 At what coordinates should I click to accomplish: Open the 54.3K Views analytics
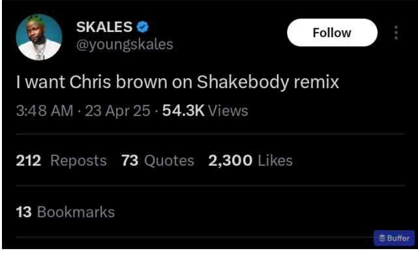click(205, 110)
